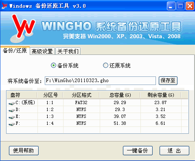Screen dimensions: 195x161
Task: Click the 盘符 column header
Action: click(x=22, y=95)
